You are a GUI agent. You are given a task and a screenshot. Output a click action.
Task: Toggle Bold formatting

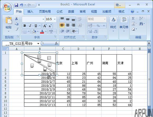[x=25, y=26]
